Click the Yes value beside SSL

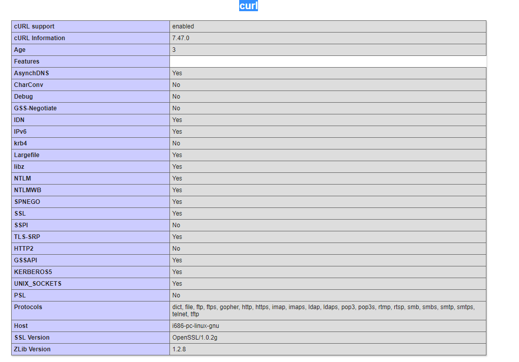tap(177, 214)
